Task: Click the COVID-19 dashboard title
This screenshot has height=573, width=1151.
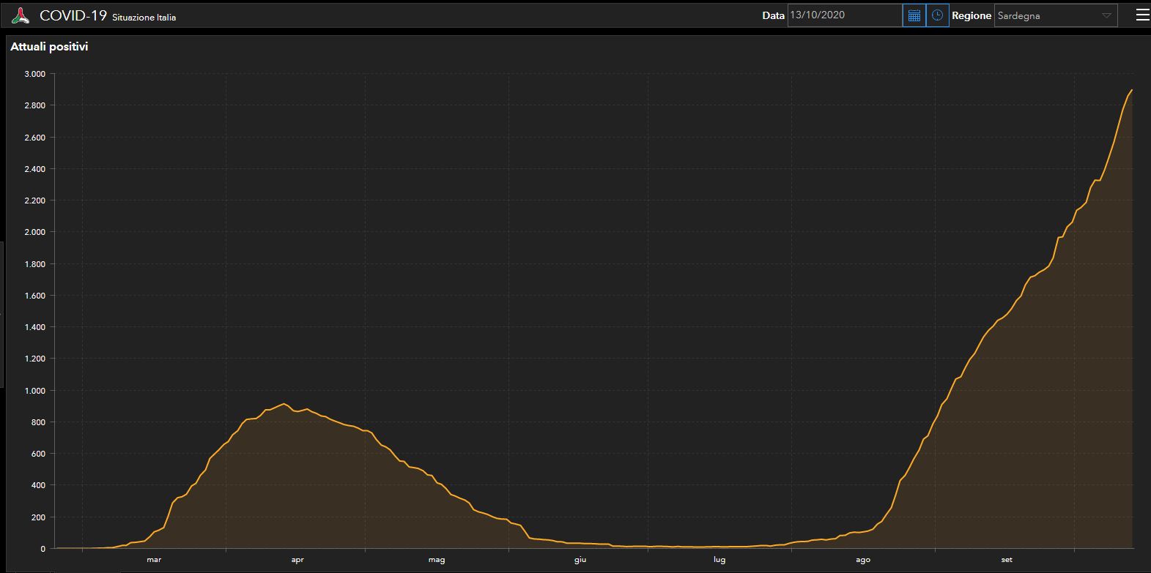Action: pos(73,15)
